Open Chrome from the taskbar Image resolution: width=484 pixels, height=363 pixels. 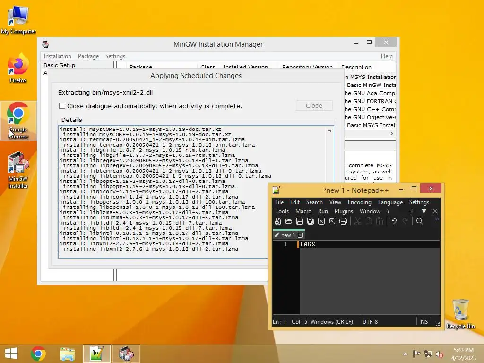pos(38,354)
